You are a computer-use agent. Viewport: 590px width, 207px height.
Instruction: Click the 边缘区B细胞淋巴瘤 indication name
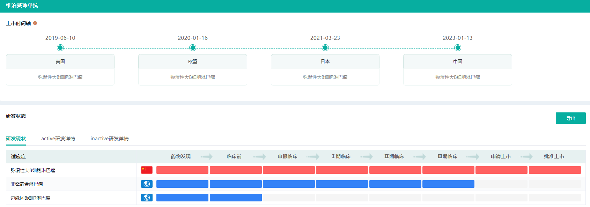coord(30,198)
